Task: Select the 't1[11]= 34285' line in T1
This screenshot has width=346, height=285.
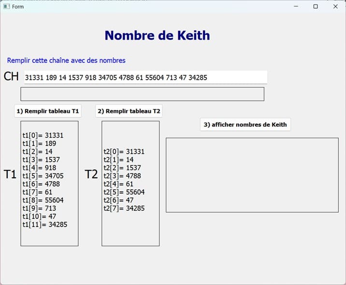Action: (x=44, y=225)
